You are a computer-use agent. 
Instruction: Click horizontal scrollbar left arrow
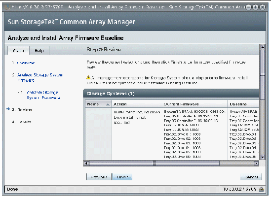coord(86,163)
